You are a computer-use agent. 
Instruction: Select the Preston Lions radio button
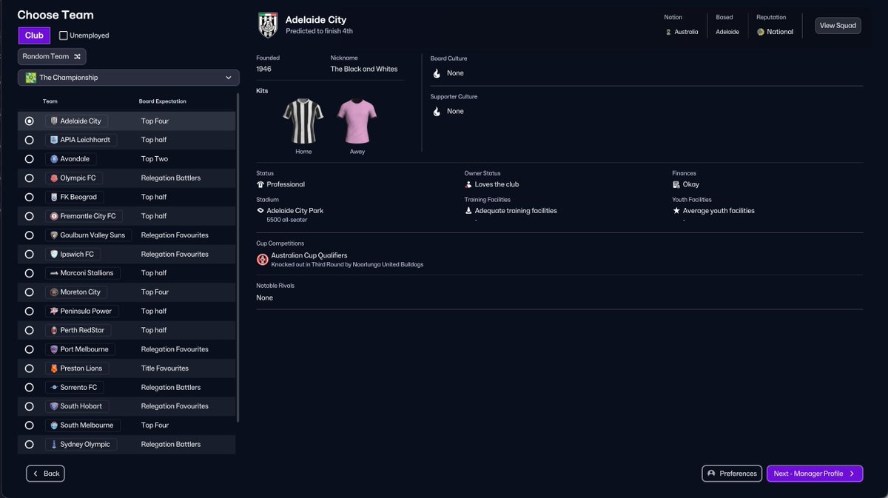point(29,369)
